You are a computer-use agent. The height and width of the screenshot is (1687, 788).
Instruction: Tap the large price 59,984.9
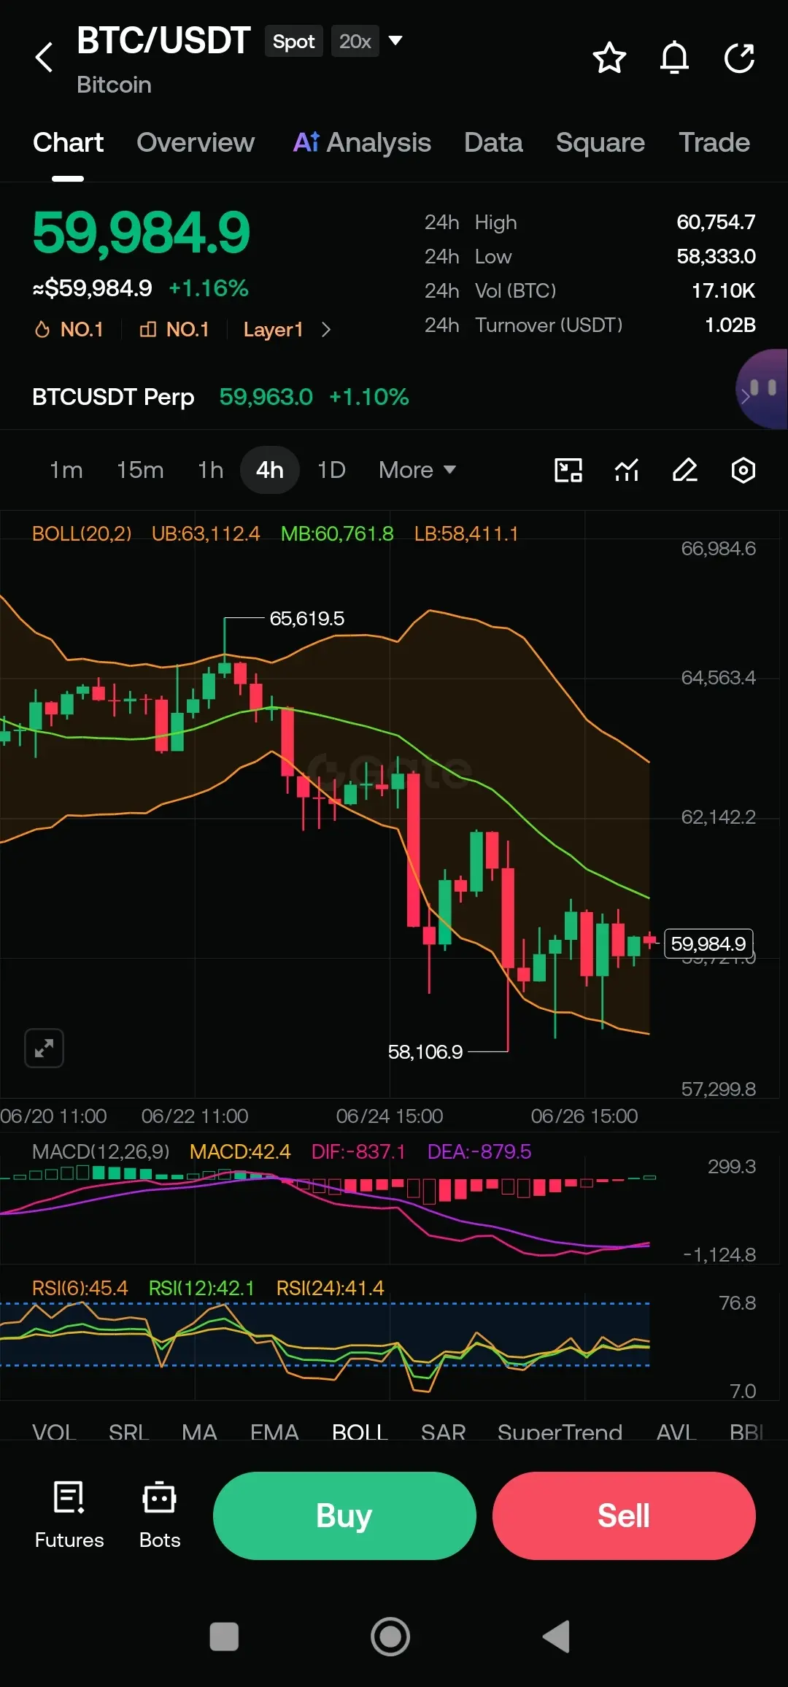[142, 233]
